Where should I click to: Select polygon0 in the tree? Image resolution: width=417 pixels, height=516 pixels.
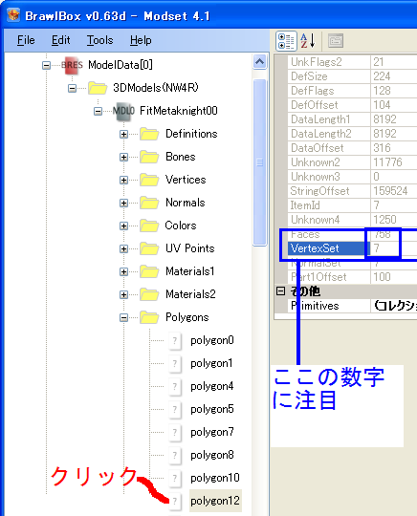[x=212, y=340]
